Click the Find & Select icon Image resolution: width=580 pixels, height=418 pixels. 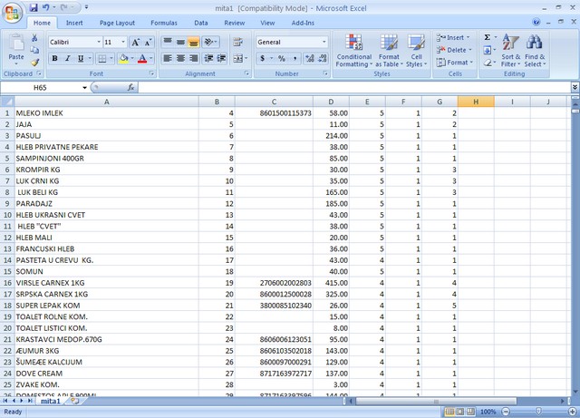535,51
